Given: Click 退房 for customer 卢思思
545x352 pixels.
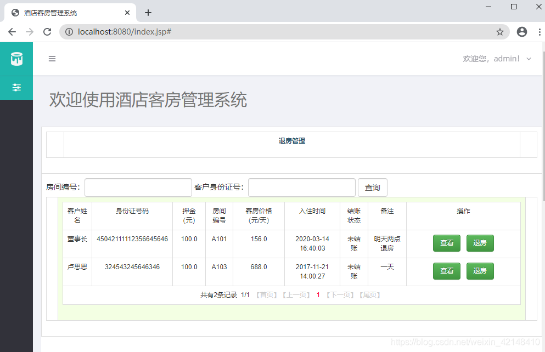Looking at the screenshot, I should (x=480, y=271).
